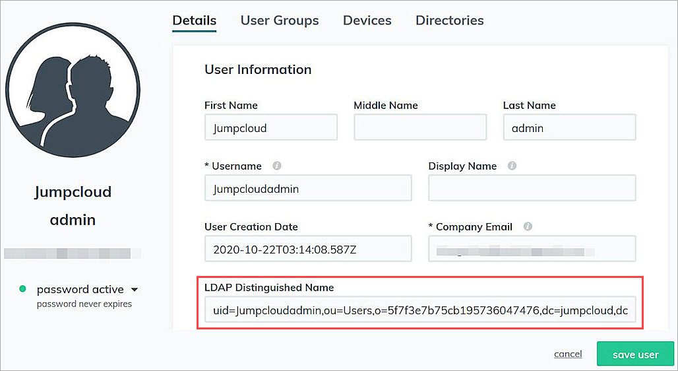Screen dimensions: 678x371
Task: Click the Username info icon
Action: point(277,166)
